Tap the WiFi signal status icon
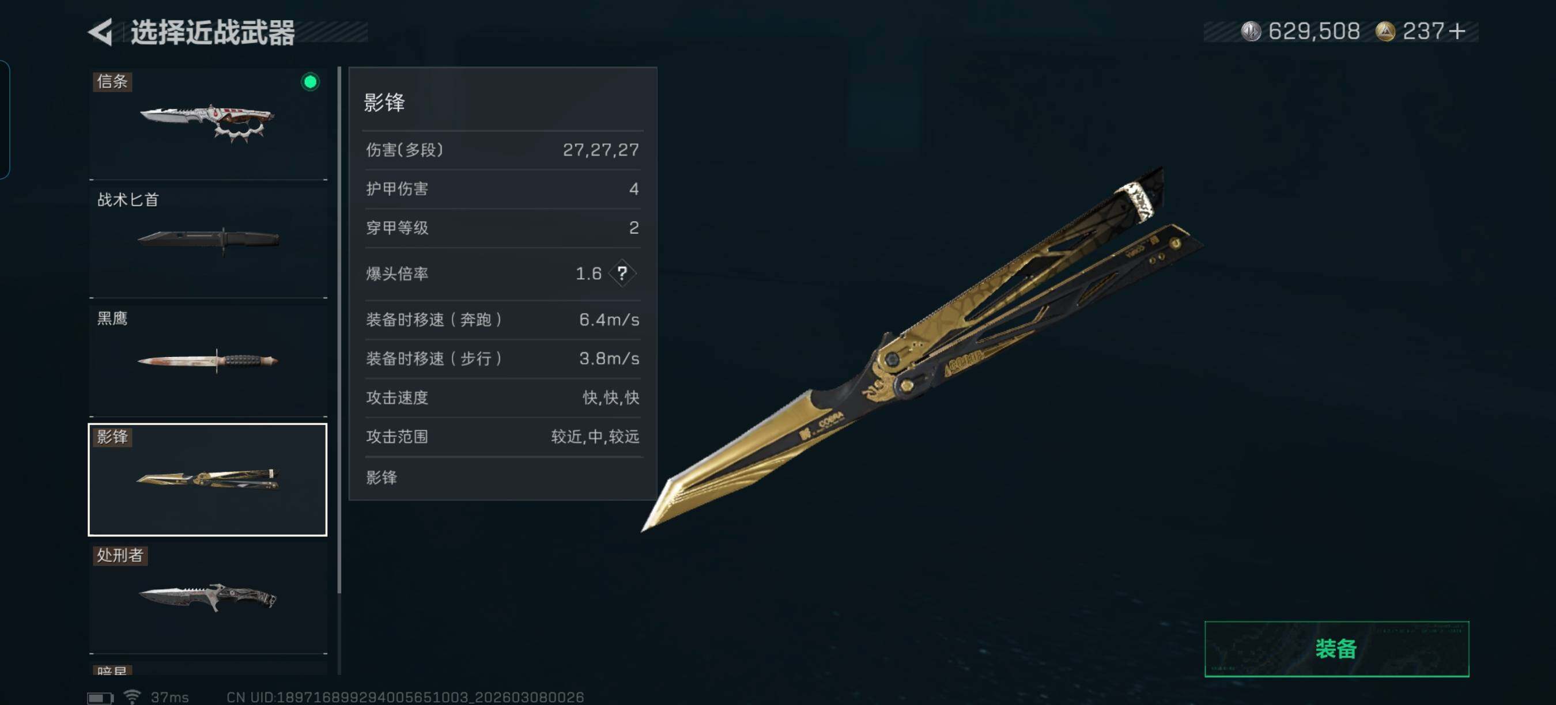Viewport: 1556px width, 705px height. tap(133, 696)
